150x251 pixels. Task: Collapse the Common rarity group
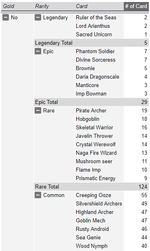38,195
